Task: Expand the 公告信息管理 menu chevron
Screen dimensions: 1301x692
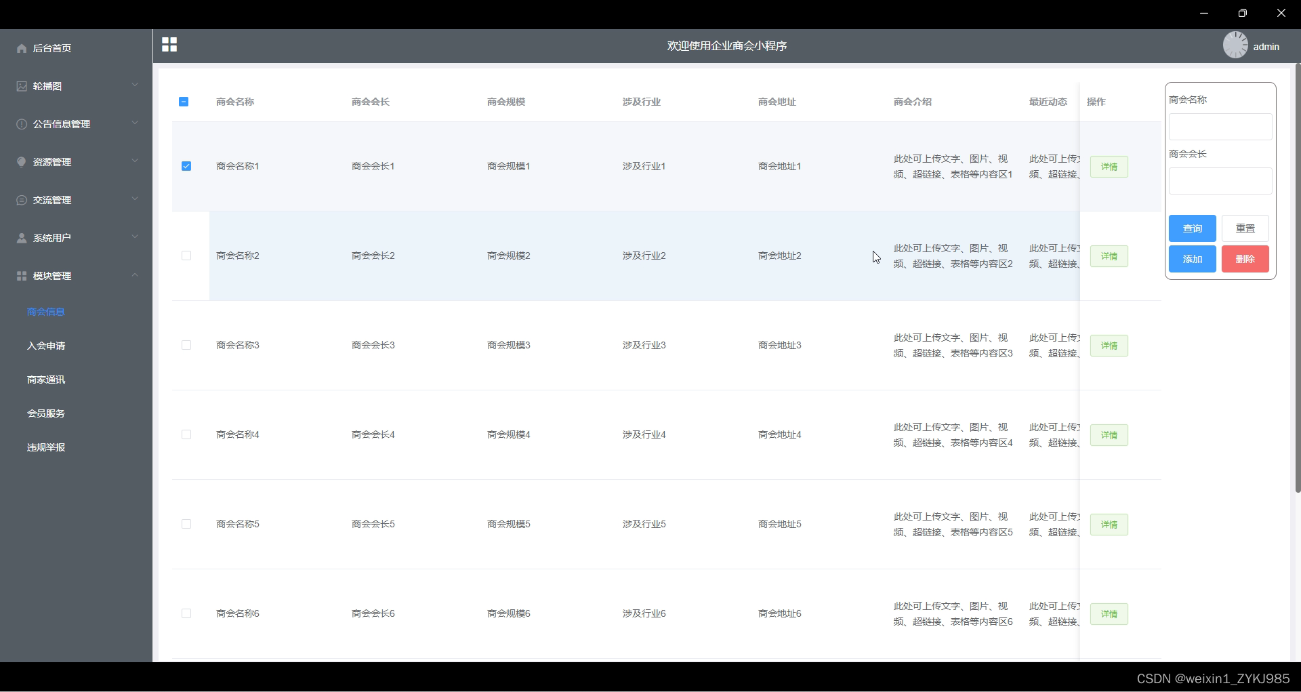Action: pos(135,123)
